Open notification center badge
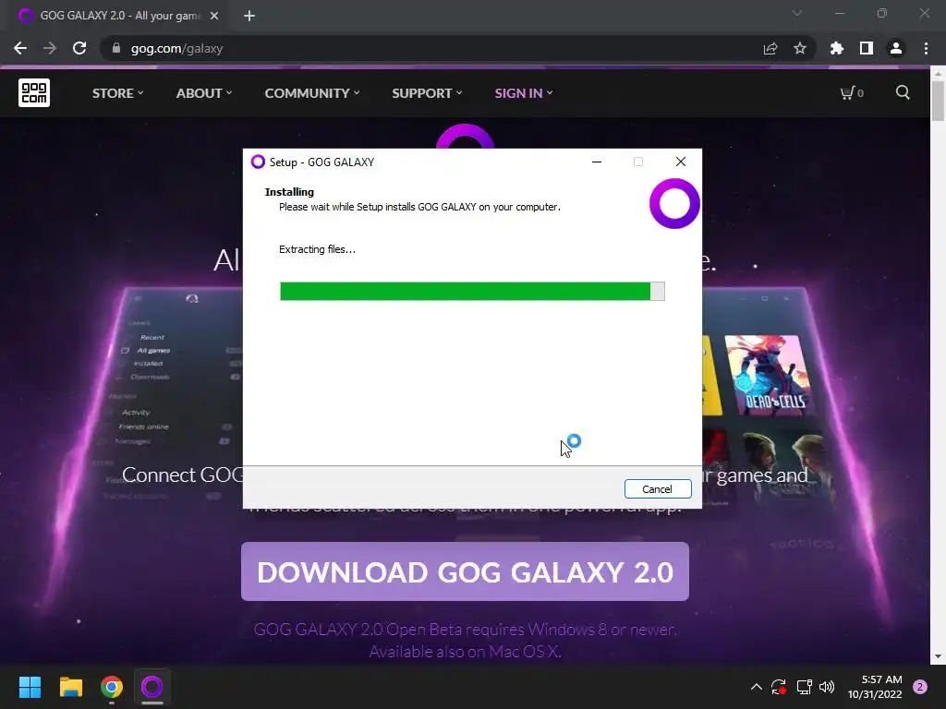The width and height of the screenshot is (946, 709). coord(920,687)
